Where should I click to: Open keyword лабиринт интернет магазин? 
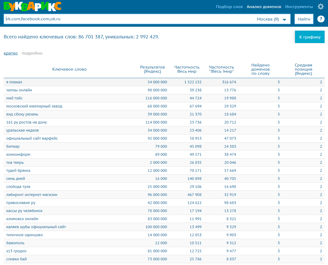(32, 195)
